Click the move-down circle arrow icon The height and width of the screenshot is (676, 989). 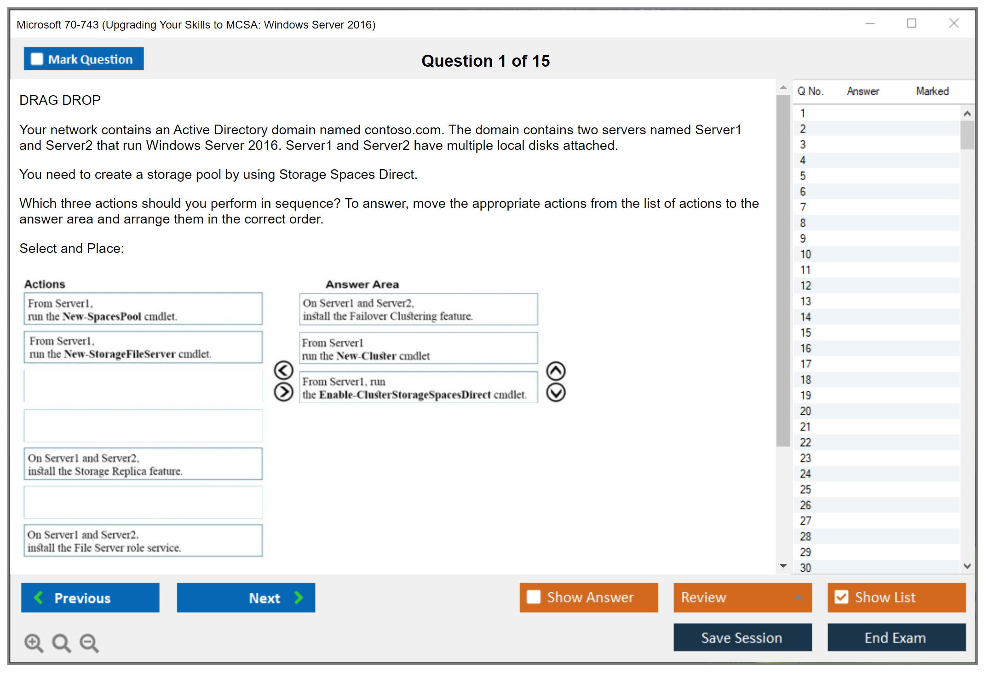coord(556,393)
